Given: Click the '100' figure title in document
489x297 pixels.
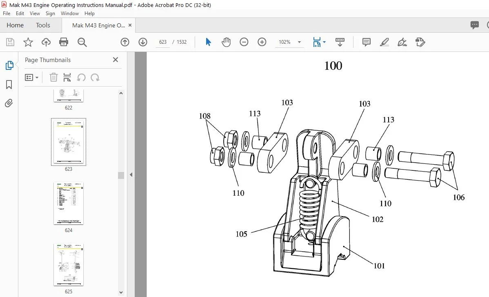Looking at the screenshot, I should tap(333, 65).
